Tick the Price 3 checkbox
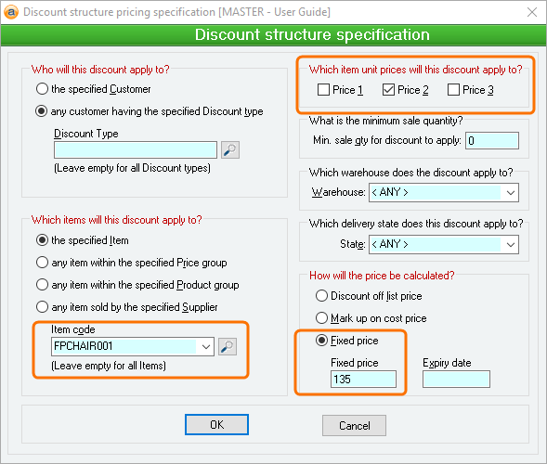The height and width of the screenshot is (464, 547). point(453,90)
